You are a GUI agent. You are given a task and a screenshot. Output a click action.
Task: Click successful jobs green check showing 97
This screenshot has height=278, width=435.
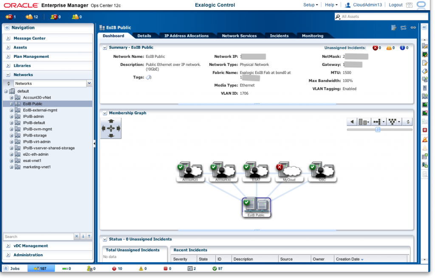point(215,269)
